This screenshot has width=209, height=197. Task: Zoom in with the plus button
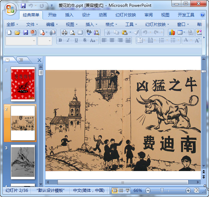(x=188, y=191)
